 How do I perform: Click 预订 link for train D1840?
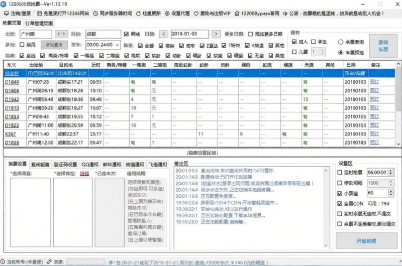click(374, 82)
